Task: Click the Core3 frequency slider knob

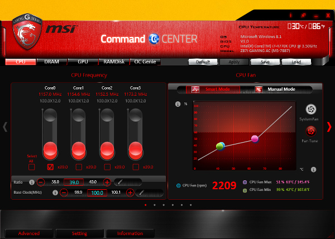Action: click(136, 150)
